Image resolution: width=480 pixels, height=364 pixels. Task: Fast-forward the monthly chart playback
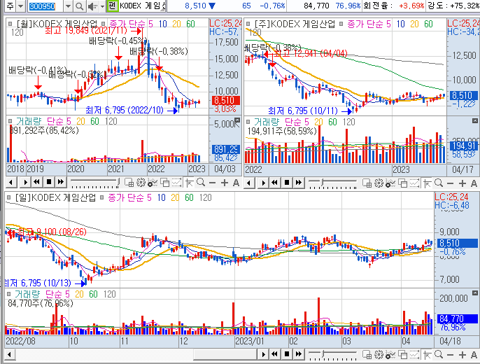click(x=61, y=183)
